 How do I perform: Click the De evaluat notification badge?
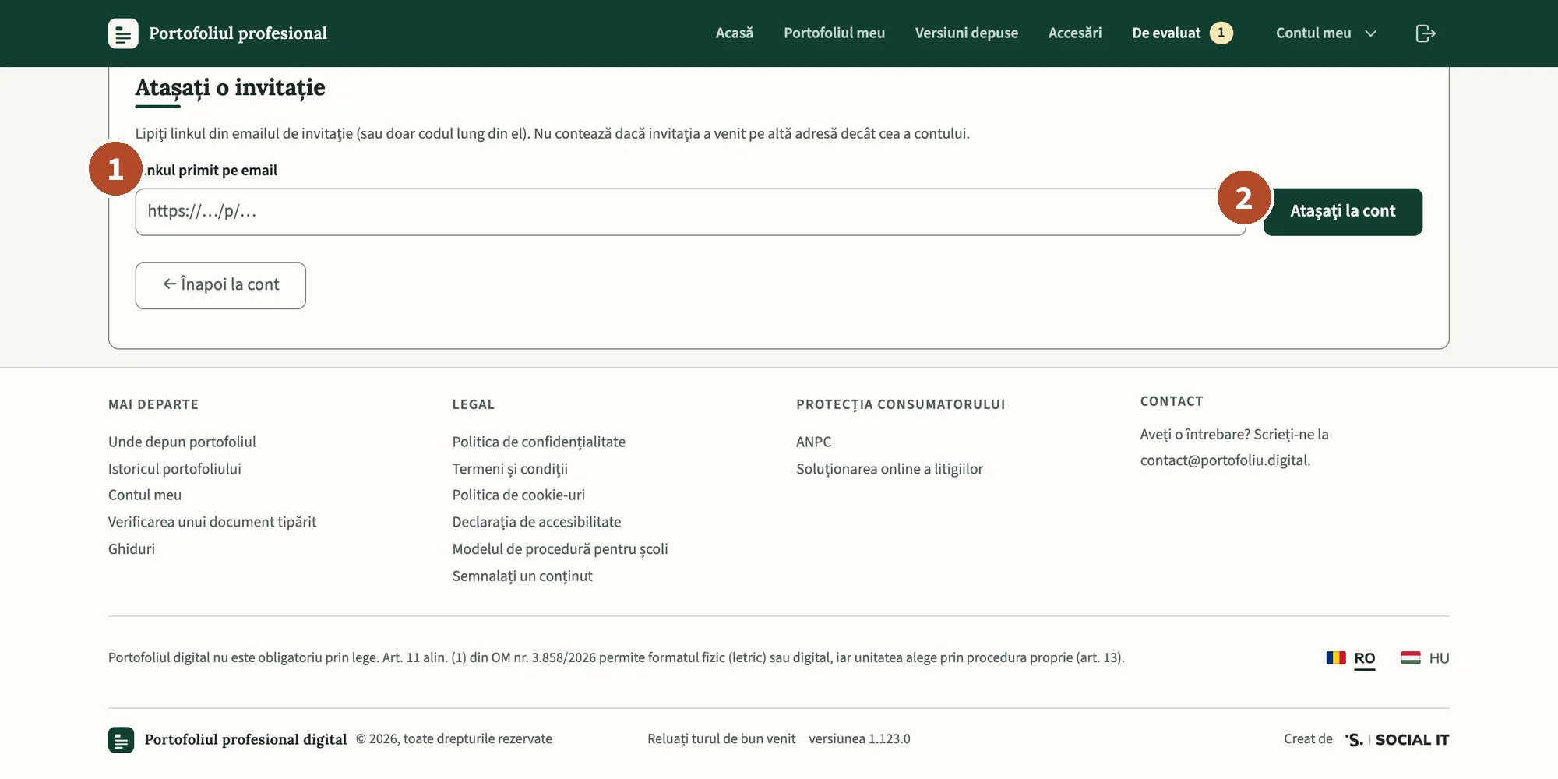[x=1221, y=33]
